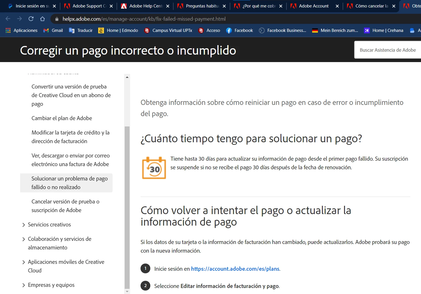The width and height of the screenshot is (421, 294).
Task: Reload the page with refresh icon
Action: tap(31, 19)
